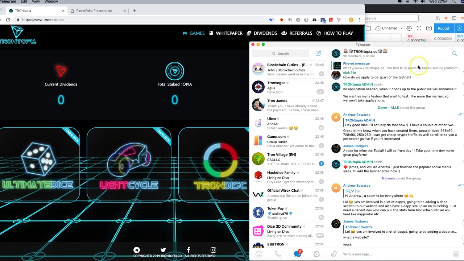Screen dimensions: 464x261
Task: Open Game.com chat
Action: point(288,141)
